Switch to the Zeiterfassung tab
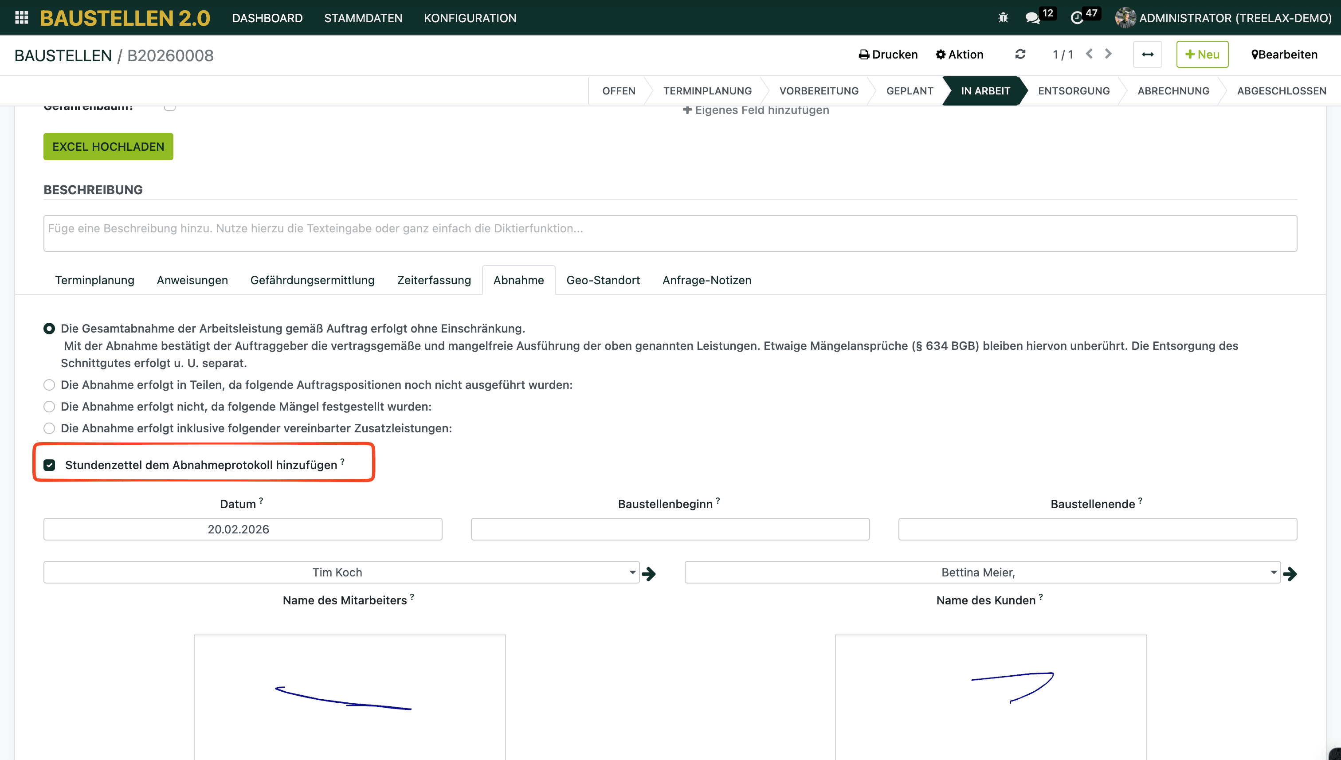This screenshot has height=760, width=1341. pyautogui.click(x=434, y=280)
